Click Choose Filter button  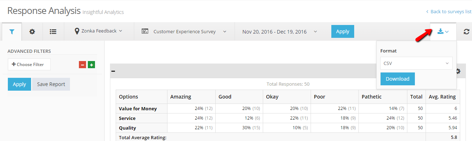[29, 64]
